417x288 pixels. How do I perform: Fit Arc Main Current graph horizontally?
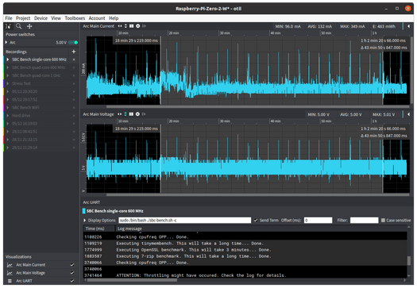tap(120, 26)
